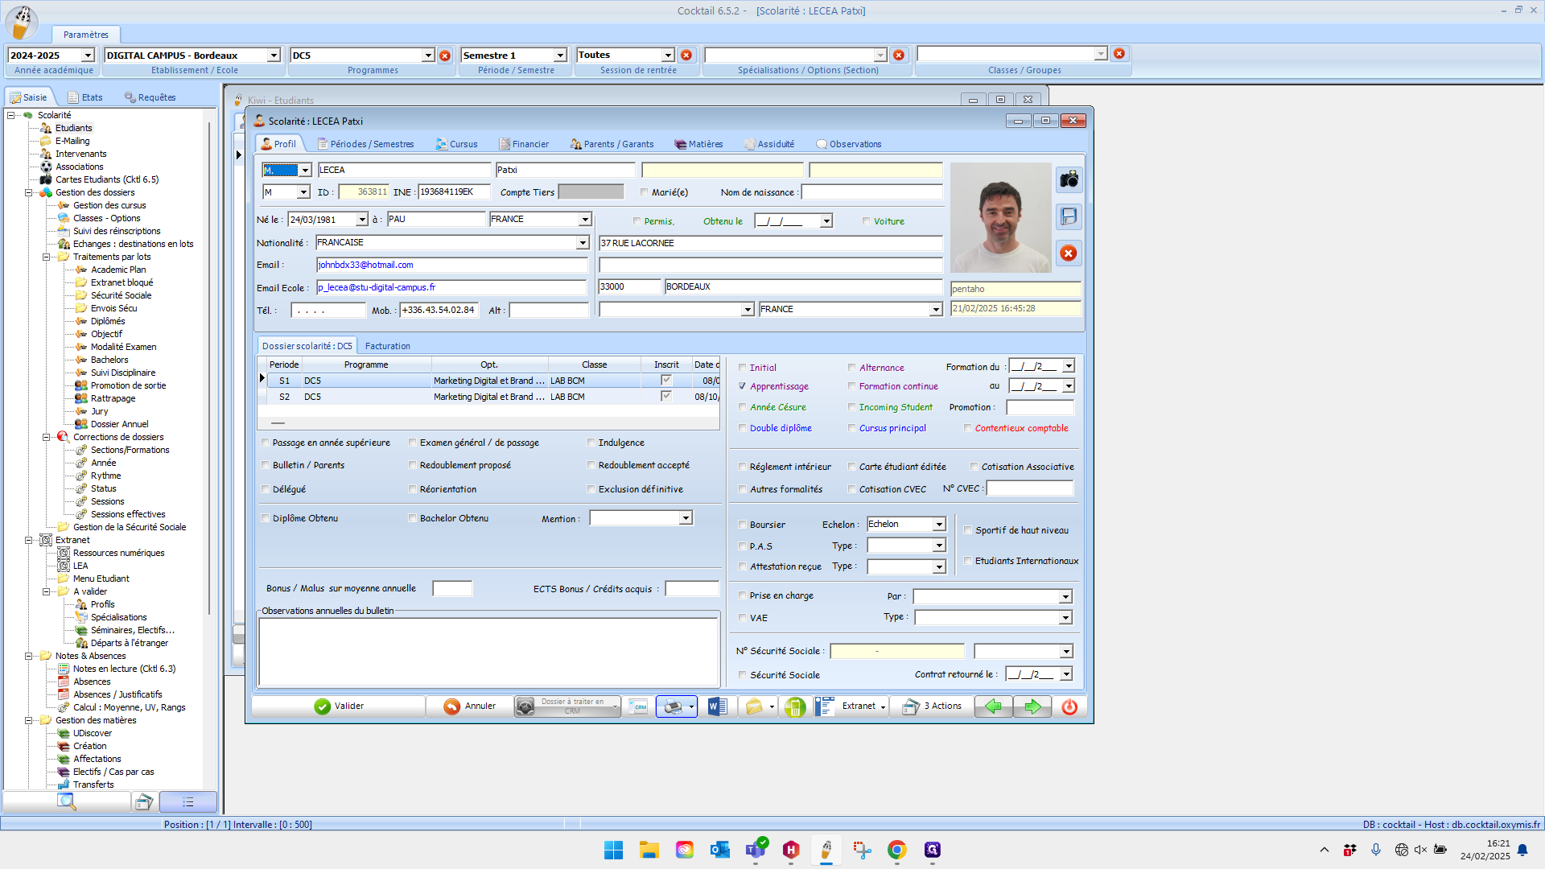This screenshot has width=1545, height=869.
Task: Uncheck the Apprentissage checkbox
Action: pyautogui.click(x=742, y=386)
